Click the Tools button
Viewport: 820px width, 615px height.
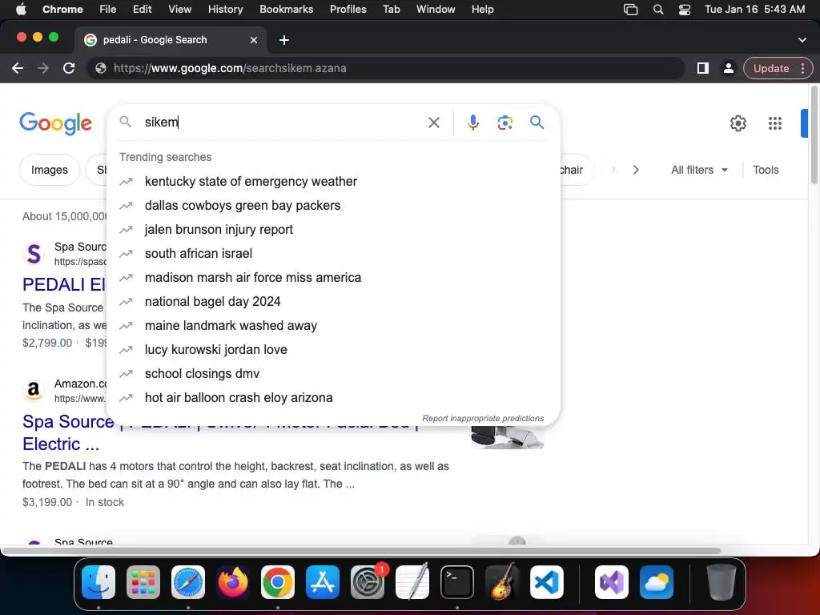tap(766, 170)
